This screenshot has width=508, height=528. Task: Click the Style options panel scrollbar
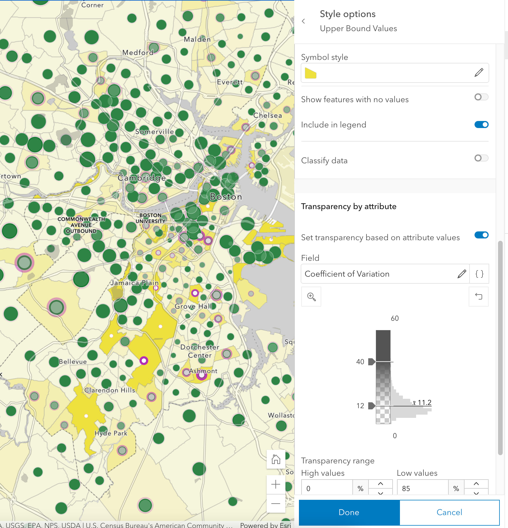(500, 348)
